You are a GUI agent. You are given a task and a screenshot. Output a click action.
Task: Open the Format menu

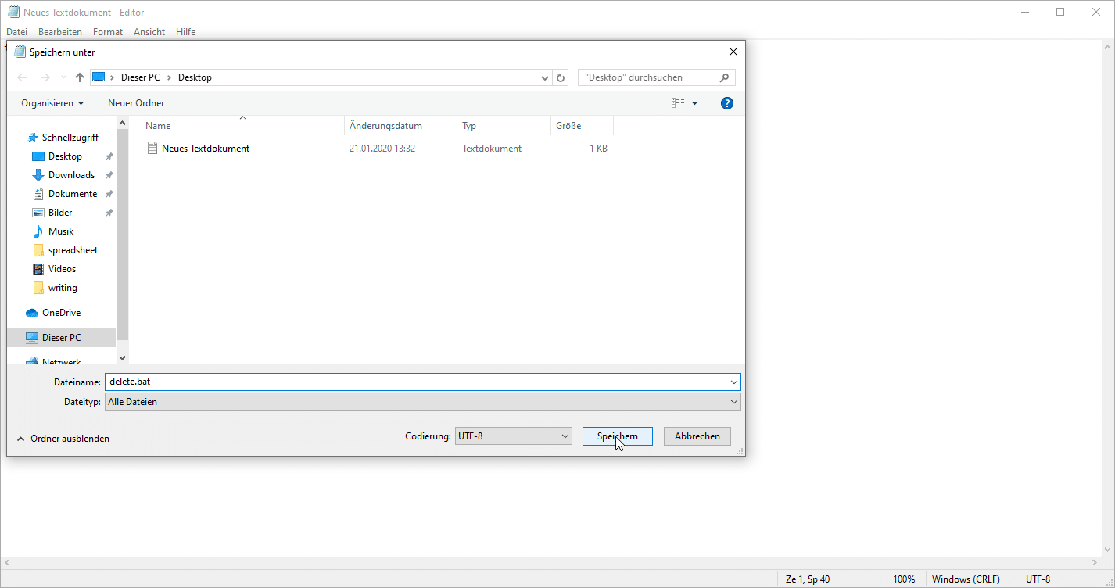tap(108, 32)
